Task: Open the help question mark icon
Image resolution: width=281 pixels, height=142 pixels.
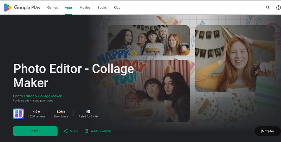Action: 278,7
